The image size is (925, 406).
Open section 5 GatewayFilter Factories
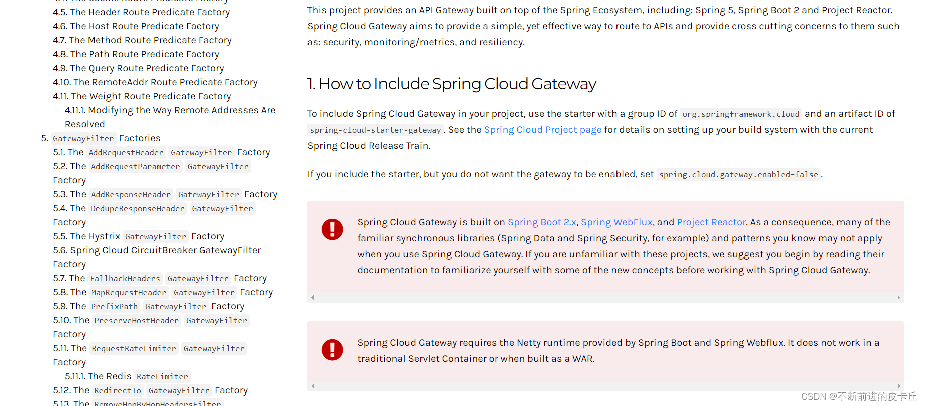pyautogui.click(x=101, y=138)
